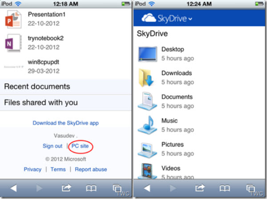Viewport: 267px width, 199px height.
Task: Open the Terms link
Action: pos(58,169)
